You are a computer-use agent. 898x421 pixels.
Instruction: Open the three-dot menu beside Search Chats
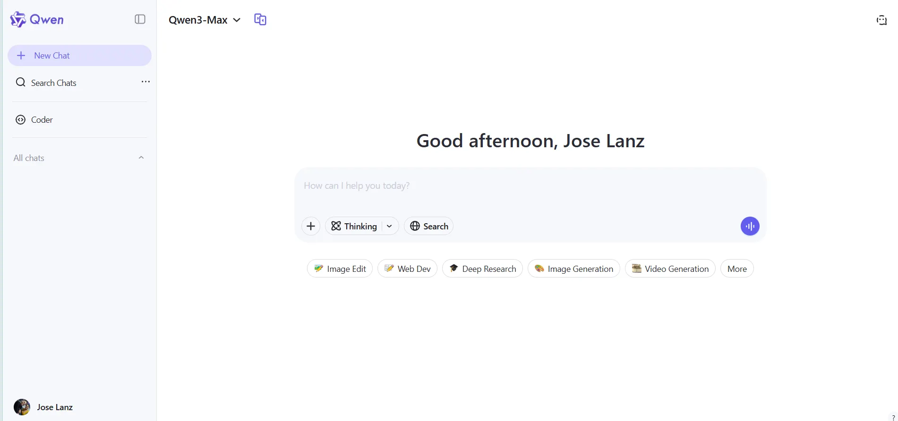coord(145,82)
